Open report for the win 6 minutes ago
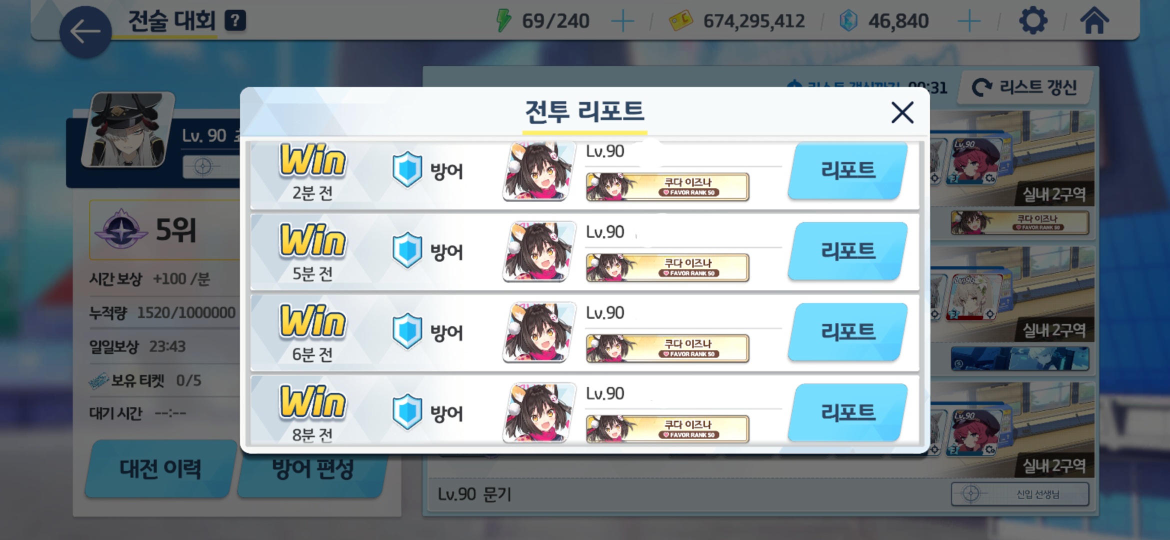The width and height of the screenshot is (1170, 540). pyautogui.click(x=847, y=332)
